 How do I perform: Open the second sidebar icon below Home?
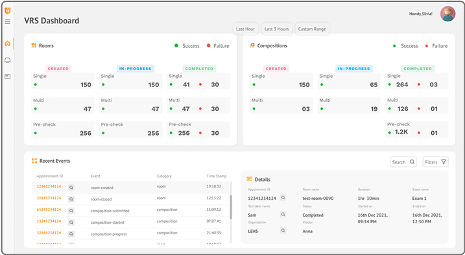pos(8,60)
